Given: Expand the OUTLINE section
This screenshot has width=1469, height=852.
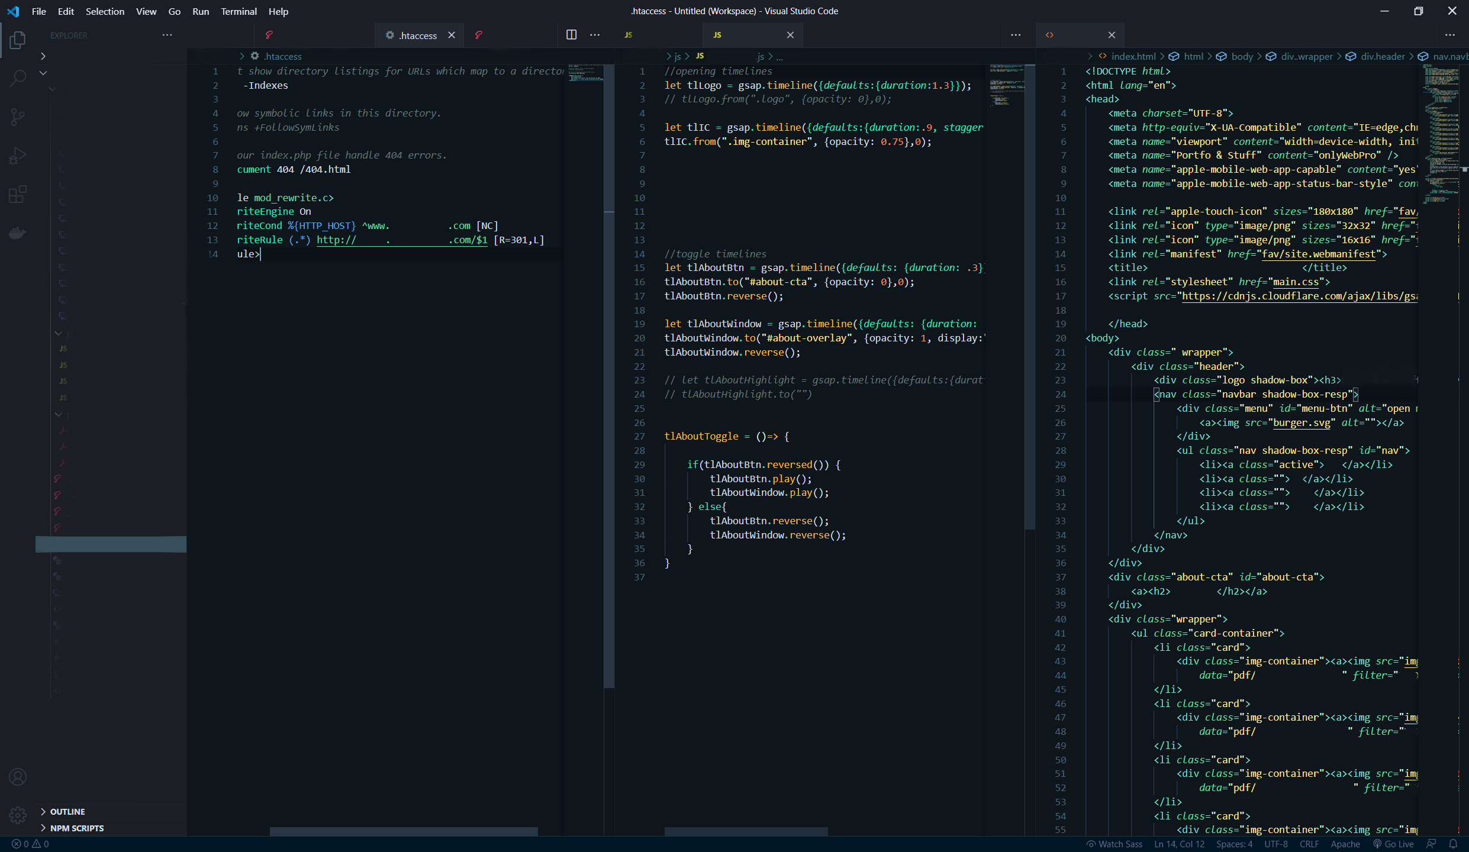Looking at the screenshot, I should 67,812.
